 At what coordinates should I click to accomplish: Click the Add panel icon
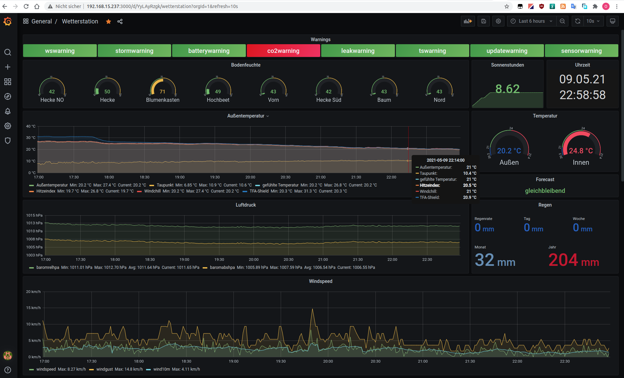click(468, 21)
